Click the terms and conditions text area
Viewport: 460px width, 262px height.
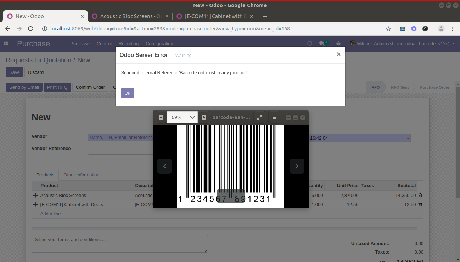(120, 244)
